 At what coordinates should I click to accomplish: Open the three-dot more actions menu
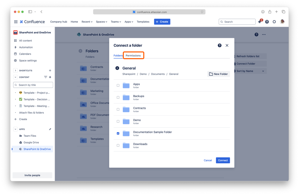click(x=264, y=35)
